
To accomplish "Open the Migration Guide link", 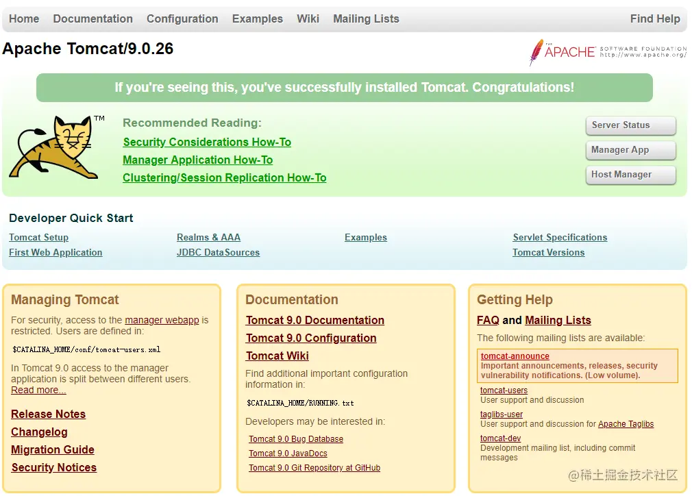I will click(53, 449).
